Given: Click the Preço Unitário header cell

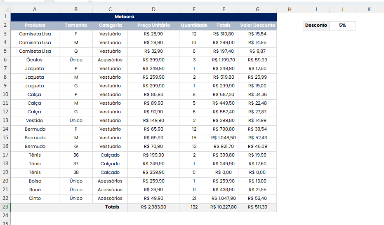Looking at the screenshot, I should (153, 26).
